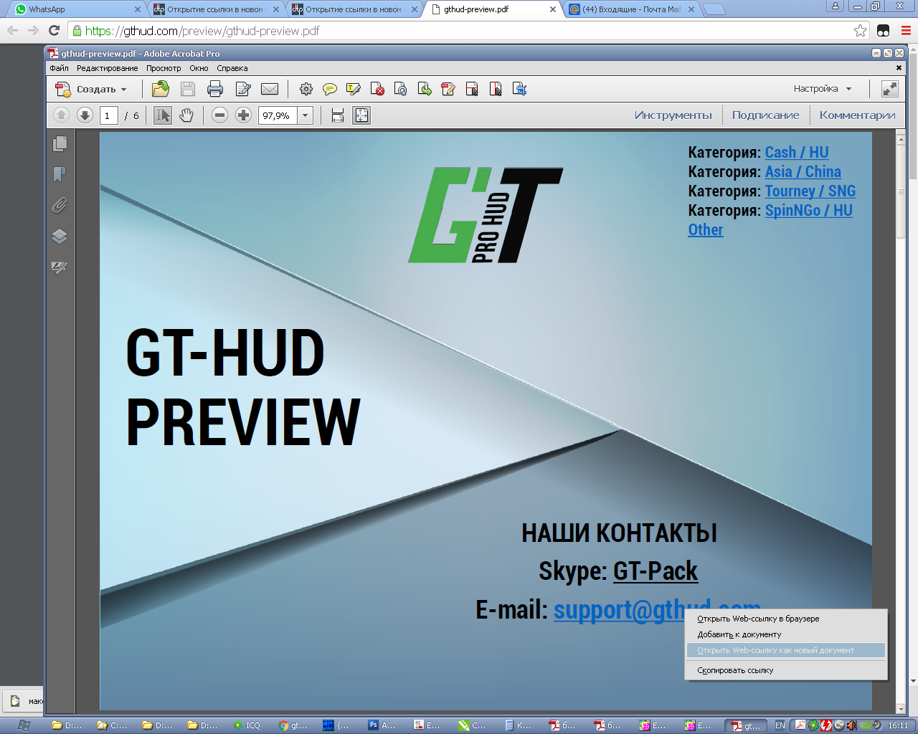
Task: Choose 'Открыть Web-ссылку в браузере' context item
Action: click(x=786, y=619)
